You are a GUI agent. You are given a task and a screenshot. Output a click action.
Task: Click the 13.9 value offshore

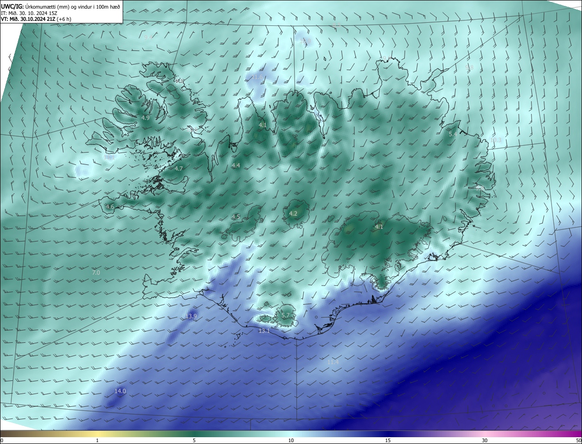[191, 316]
